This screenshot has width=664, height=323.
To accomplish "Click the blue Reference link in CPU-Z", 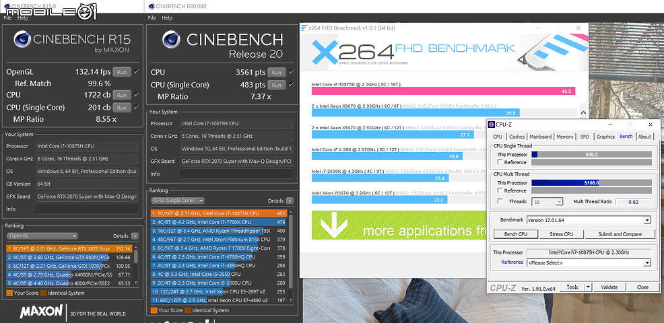I will [x=512, y=262].
